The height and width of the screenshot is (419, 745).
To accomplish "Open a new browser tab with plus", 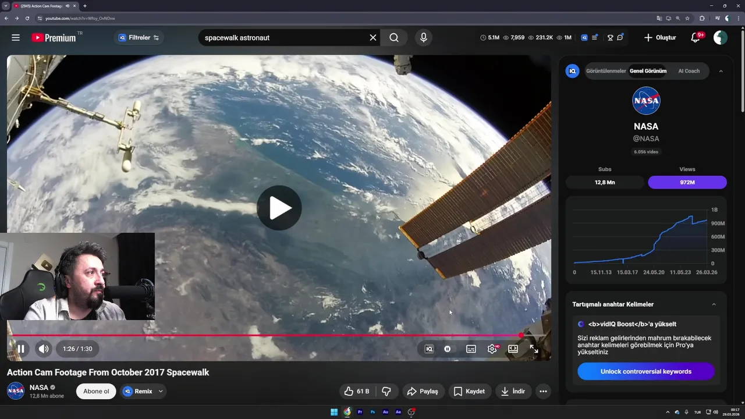I will 85,6.
